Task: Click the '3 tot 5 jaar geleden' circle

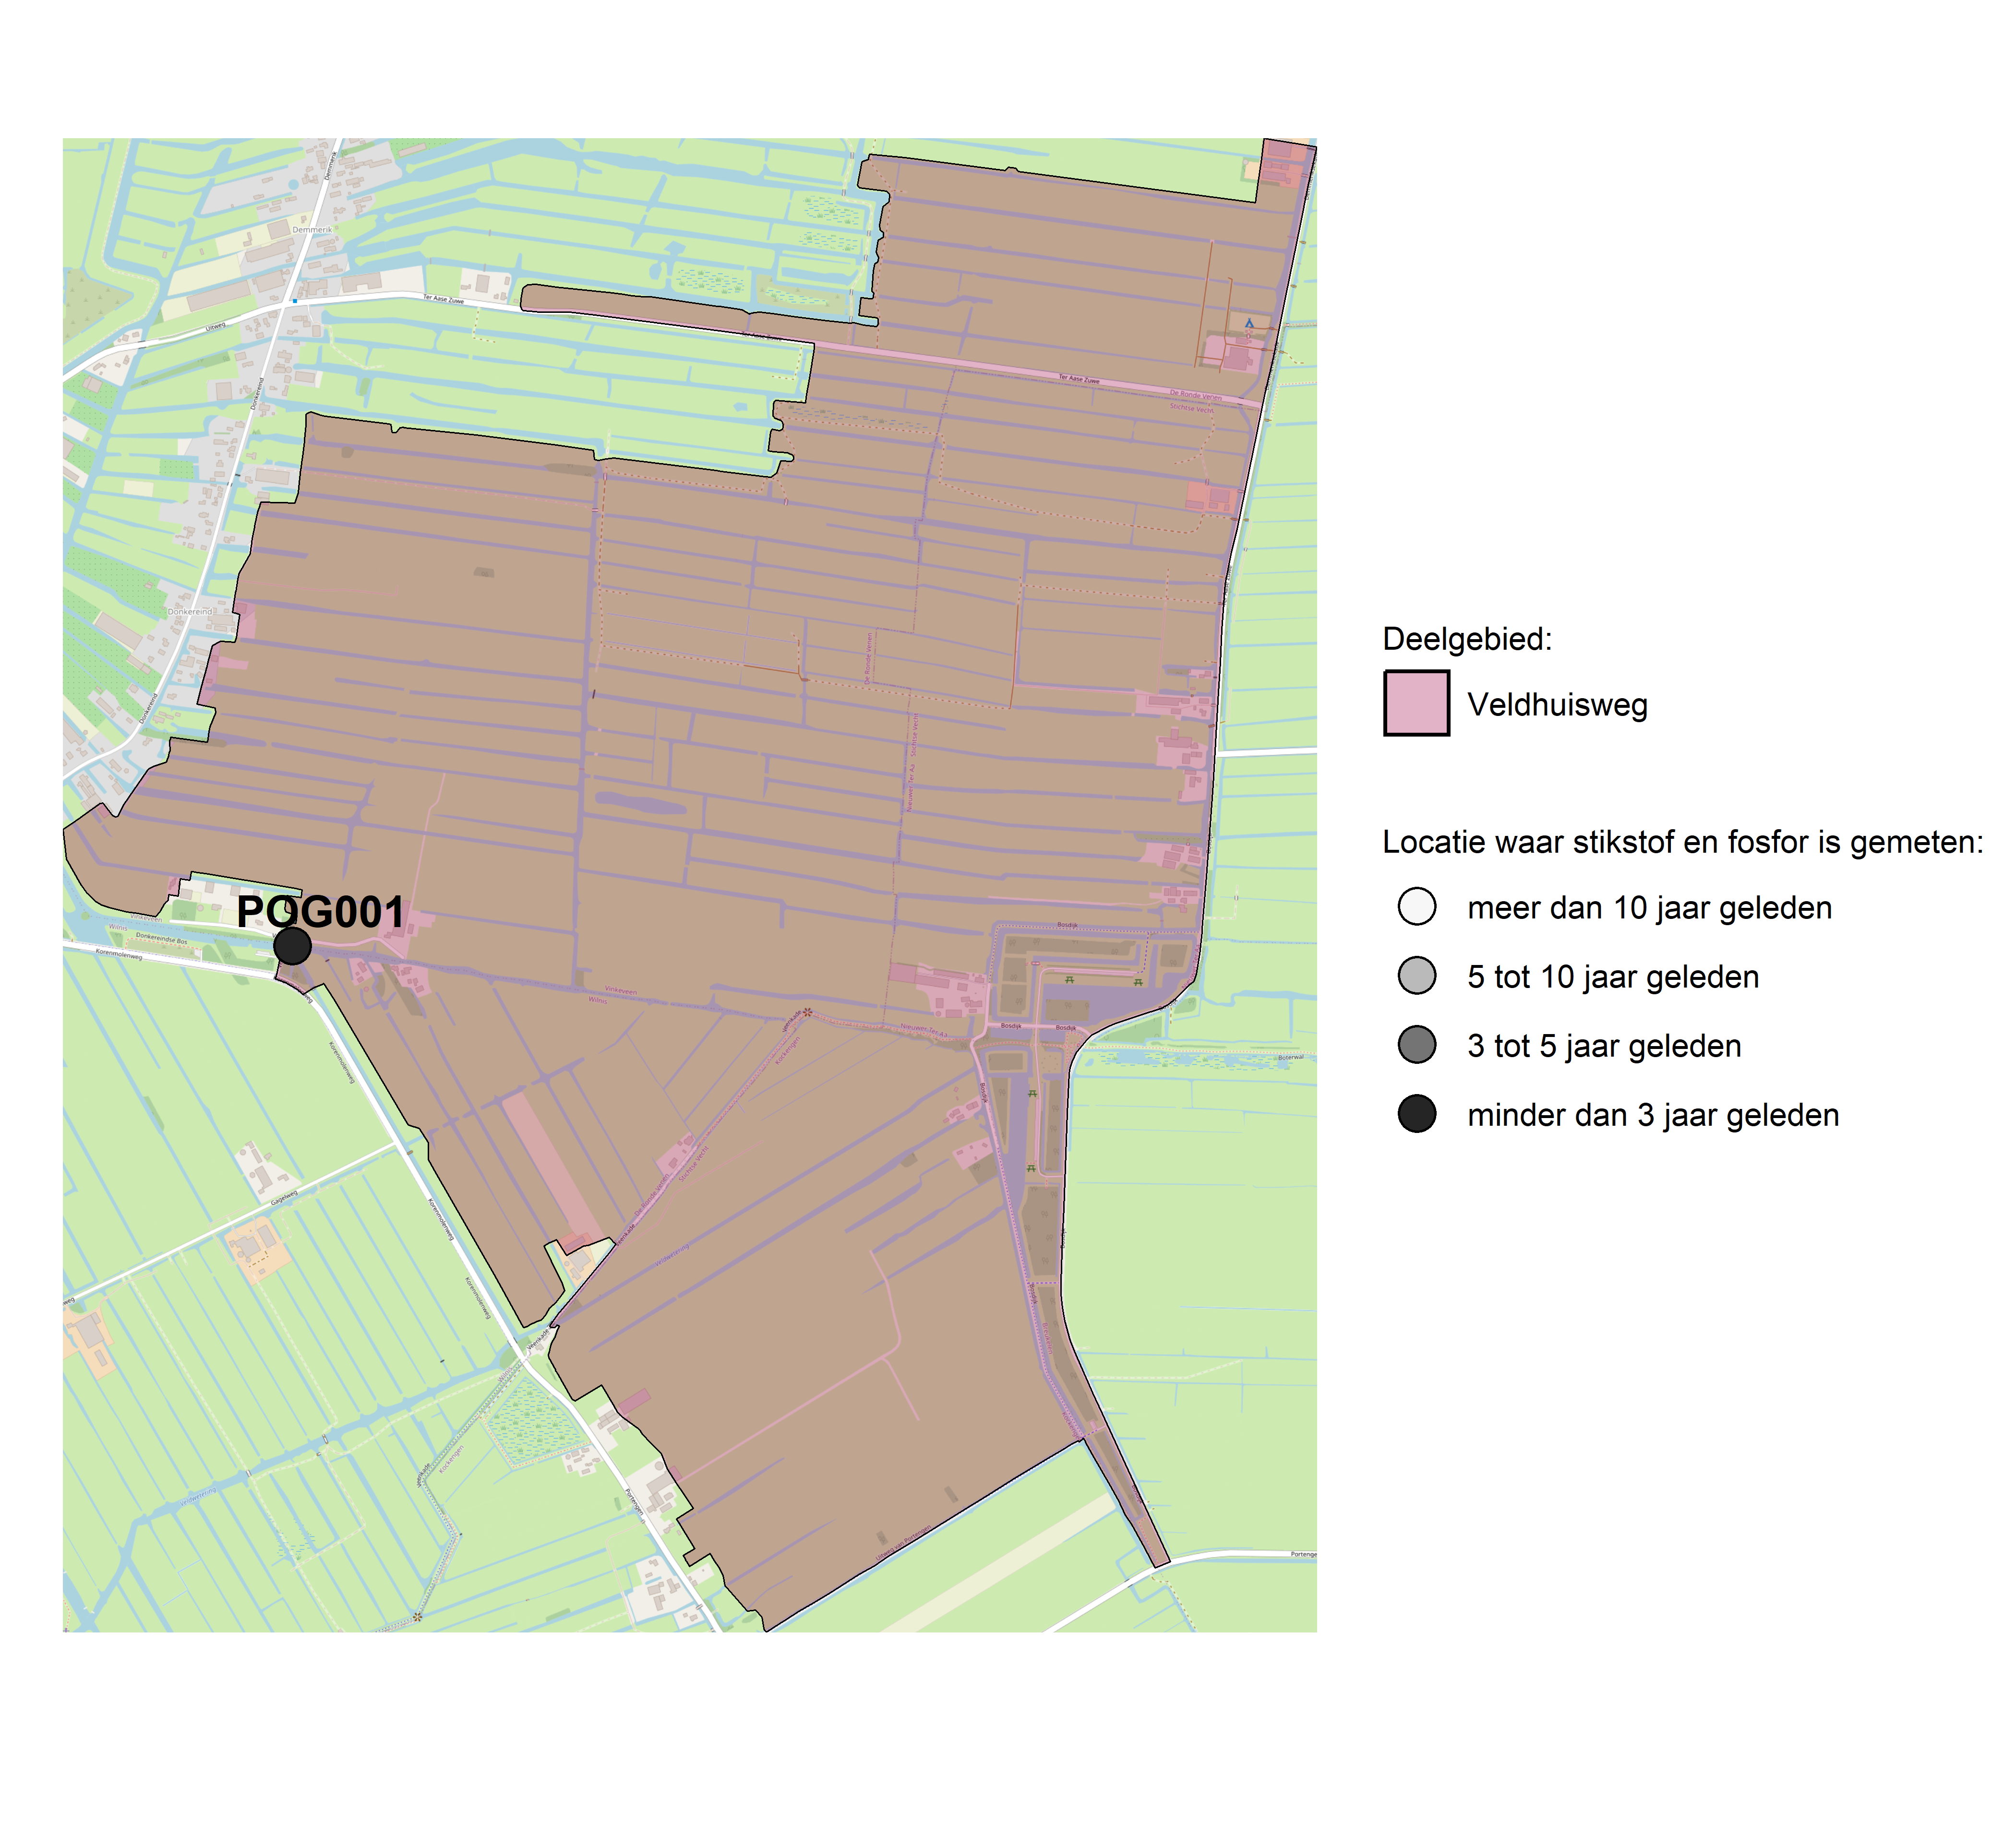Action: [x=1417, y=1045]
